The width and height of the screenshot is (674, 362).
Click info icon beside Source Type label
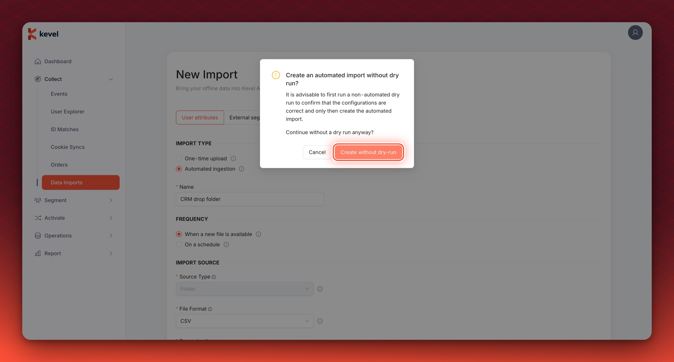(x=214, y=277)
